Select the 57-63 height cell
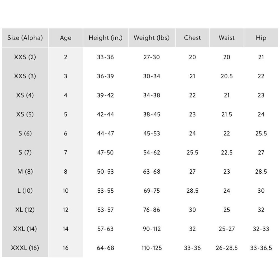Viewport: 280px width, 280px height. pos(105,229)
